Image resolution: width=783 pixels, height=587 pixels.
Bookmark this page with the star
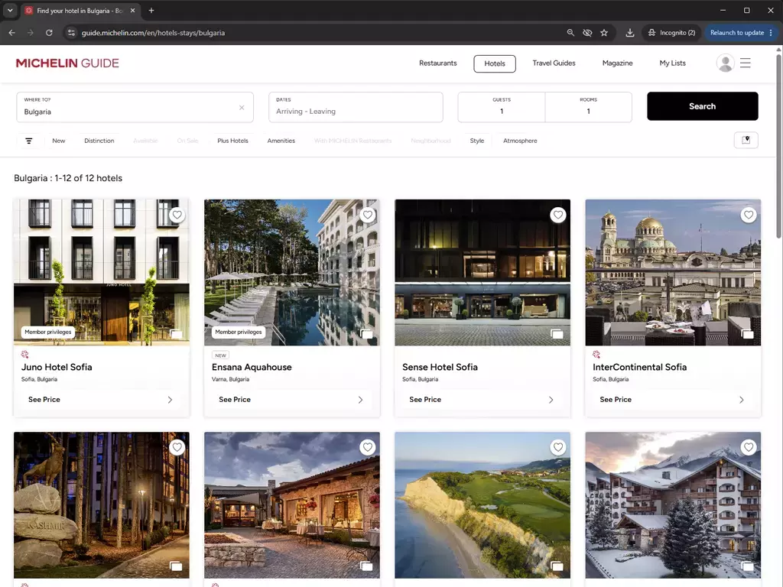tap(604, 33)
